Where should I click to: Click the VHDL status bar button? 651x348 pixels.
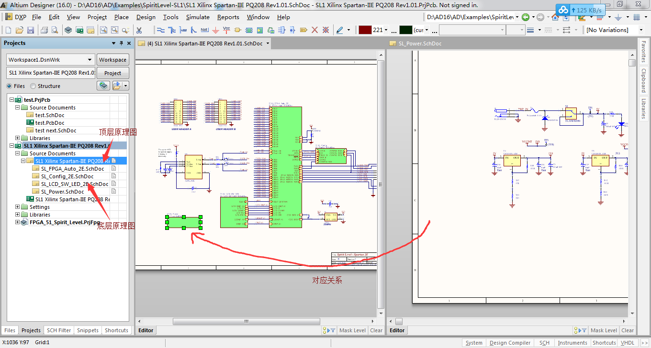coord(627,343)
